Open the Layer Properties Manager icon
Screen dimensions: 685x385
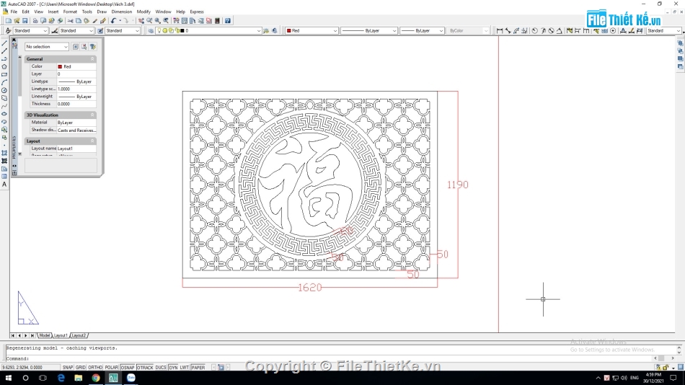[151, 30]
